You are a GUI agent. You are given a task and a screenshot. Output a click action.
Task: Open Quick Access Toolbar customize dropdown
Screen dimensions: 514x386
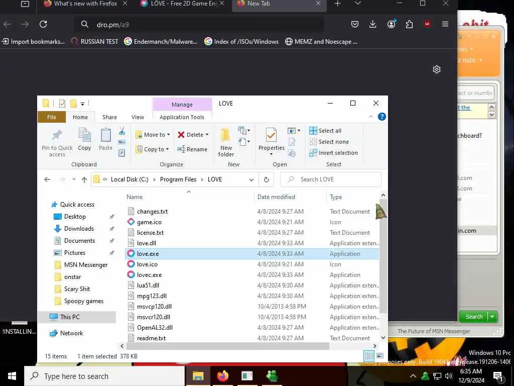coord(83,104)
